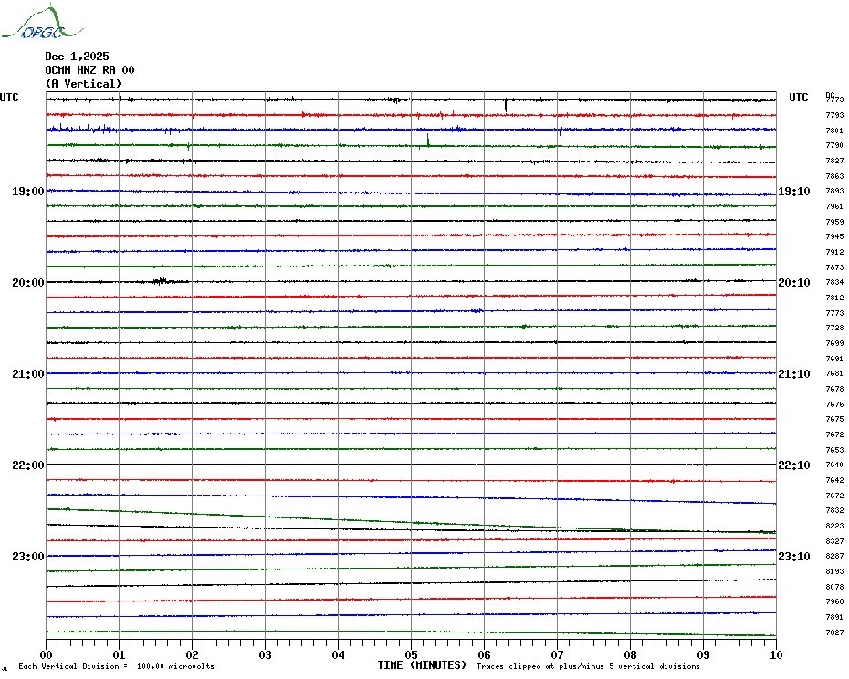Click the DC value 7834

834,282
